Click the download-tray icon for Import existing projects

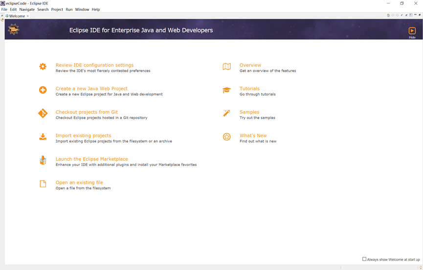point(43,137)
